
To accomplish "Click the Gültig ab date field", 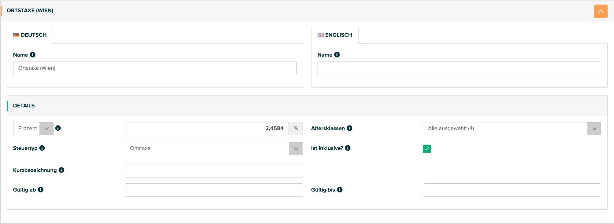I will (x=214, y=190).
